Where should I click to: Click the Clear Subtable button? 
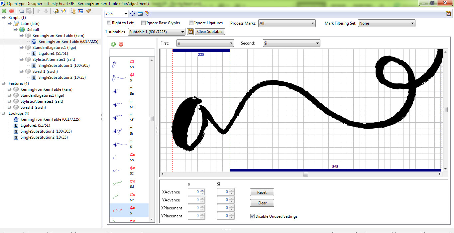pos(210,32)
